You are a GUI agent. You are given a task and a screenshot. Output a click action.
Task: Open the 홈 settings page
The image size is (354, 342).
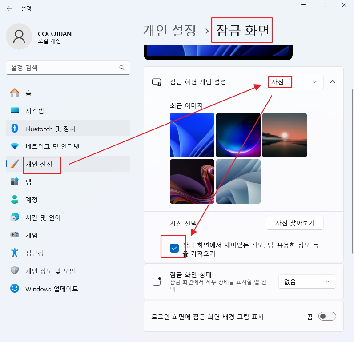(x=68, y=93)
